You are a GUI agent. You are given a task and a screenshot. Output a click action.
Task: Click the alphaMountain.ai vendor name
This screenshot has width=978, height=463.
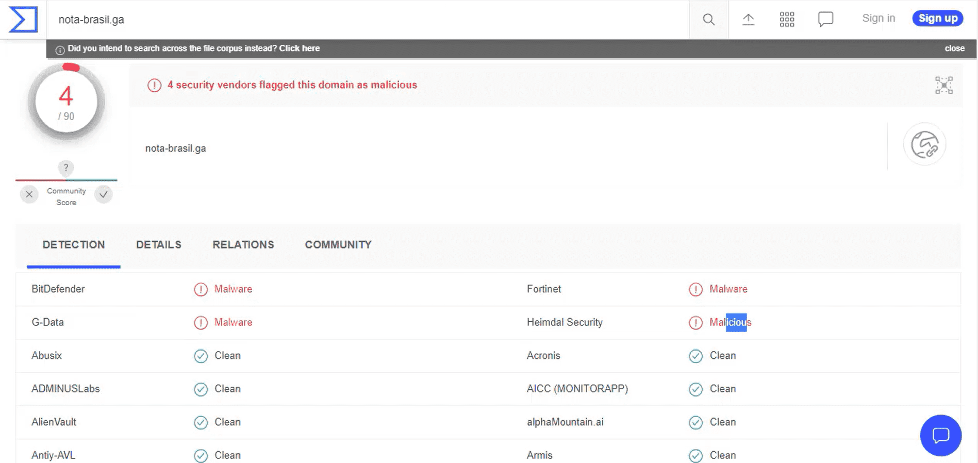565,422
